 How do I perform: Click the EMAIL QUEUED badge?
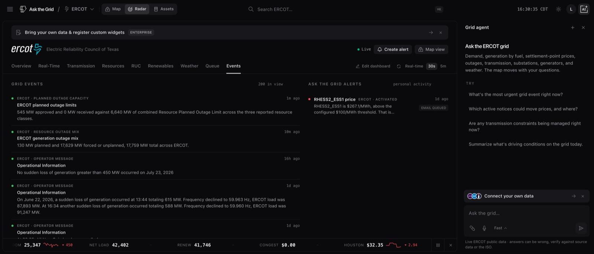(434, 108)
